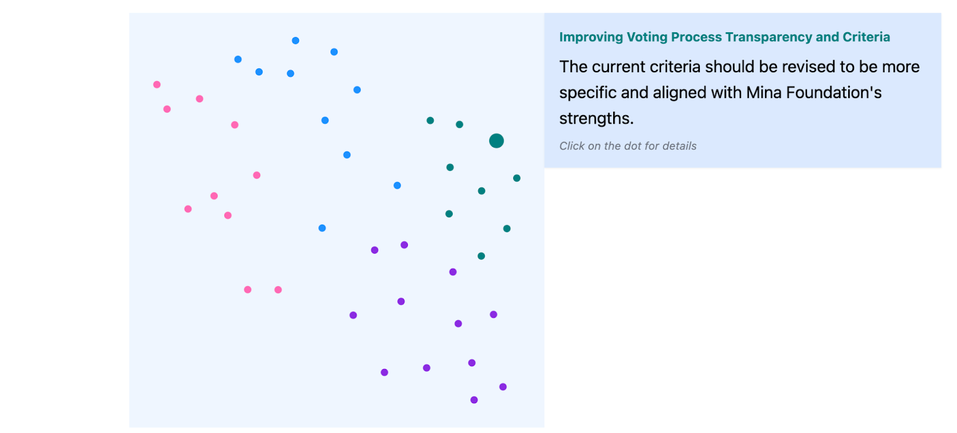
Task: Click the leftmost purple dot
Action: tap(353, 315)
